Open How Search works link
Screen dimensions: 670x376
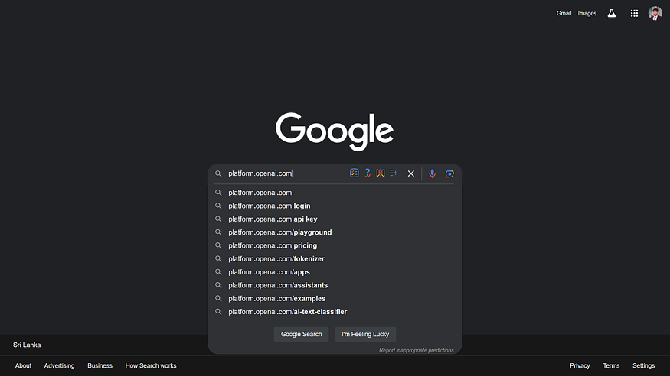click(x=151, y=365)
